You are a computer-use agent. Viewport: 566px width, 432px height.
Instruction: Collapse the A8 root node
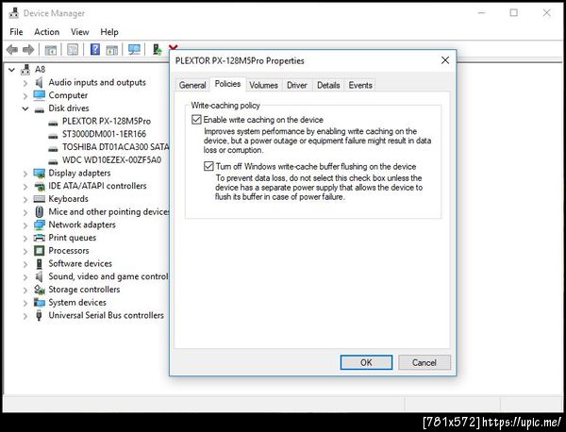(x=12, y=70)
